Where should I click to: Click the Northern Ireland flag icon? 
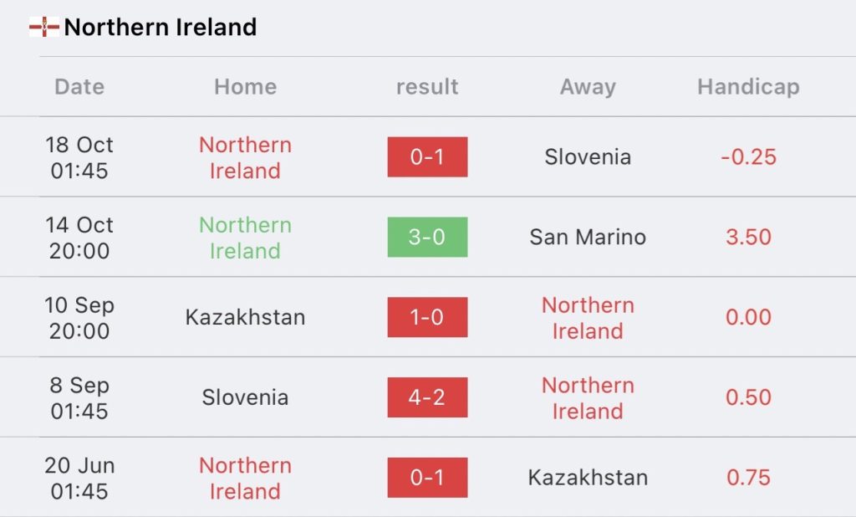coord(44,27)
